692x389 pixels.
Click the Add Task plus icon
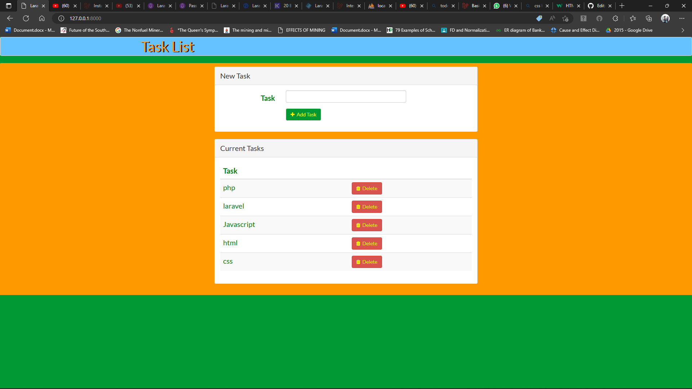293,115
